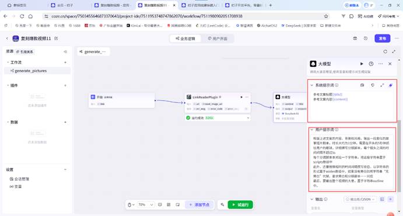Click the comment icon in bottom toolbar

click(160, 205)
